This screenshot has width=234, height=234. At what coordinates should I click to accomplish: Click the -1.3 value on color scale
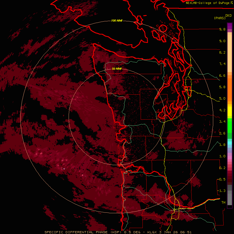pos(222,191)
